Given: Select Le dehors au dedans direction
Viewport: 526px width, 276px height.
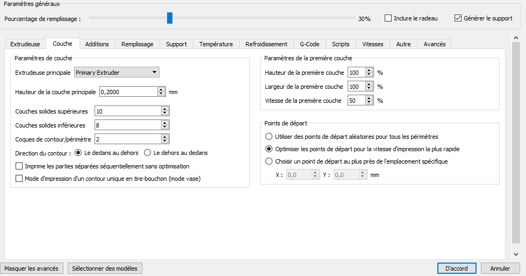Looking at the screenshot, I should 148,153.
